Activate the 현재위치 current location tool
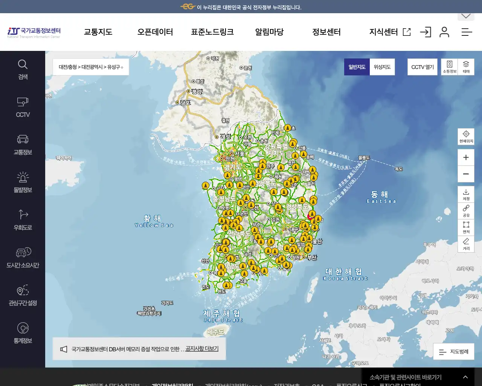Viewport: 482px width, 386px height. pos(466,136)
